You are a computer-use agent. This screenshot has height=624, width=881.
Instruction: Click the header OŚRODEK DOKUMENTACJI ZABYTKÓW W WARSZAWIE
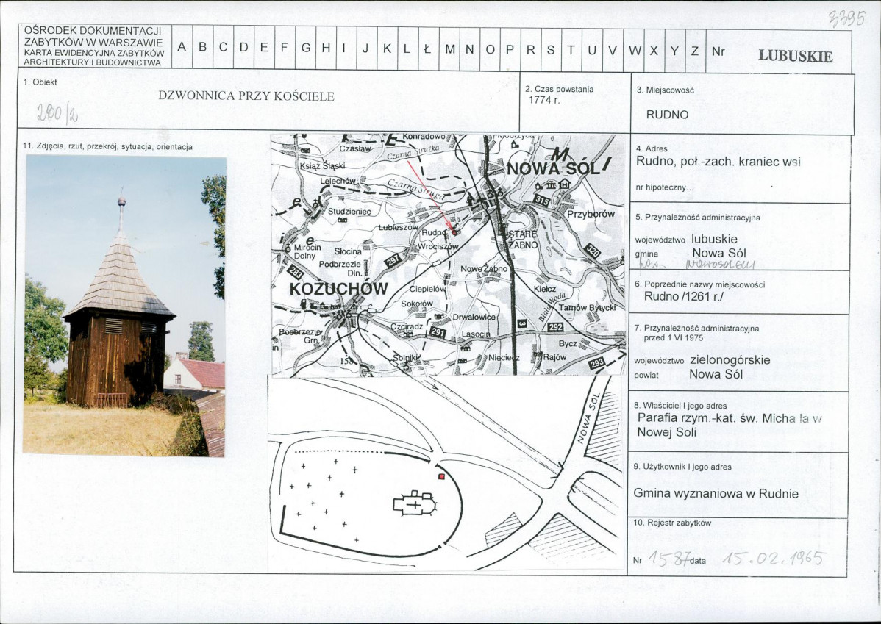coord(93,37)
